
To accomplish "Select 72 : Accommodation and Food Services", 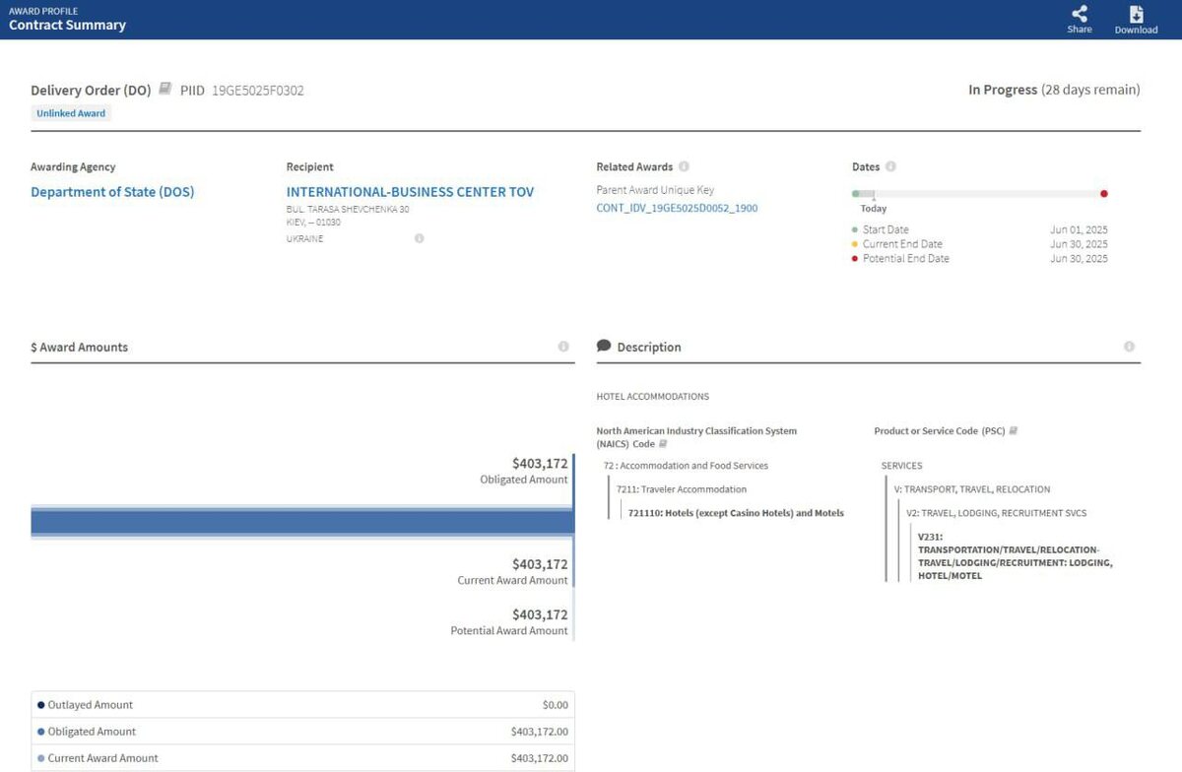I will pos(686,466).
